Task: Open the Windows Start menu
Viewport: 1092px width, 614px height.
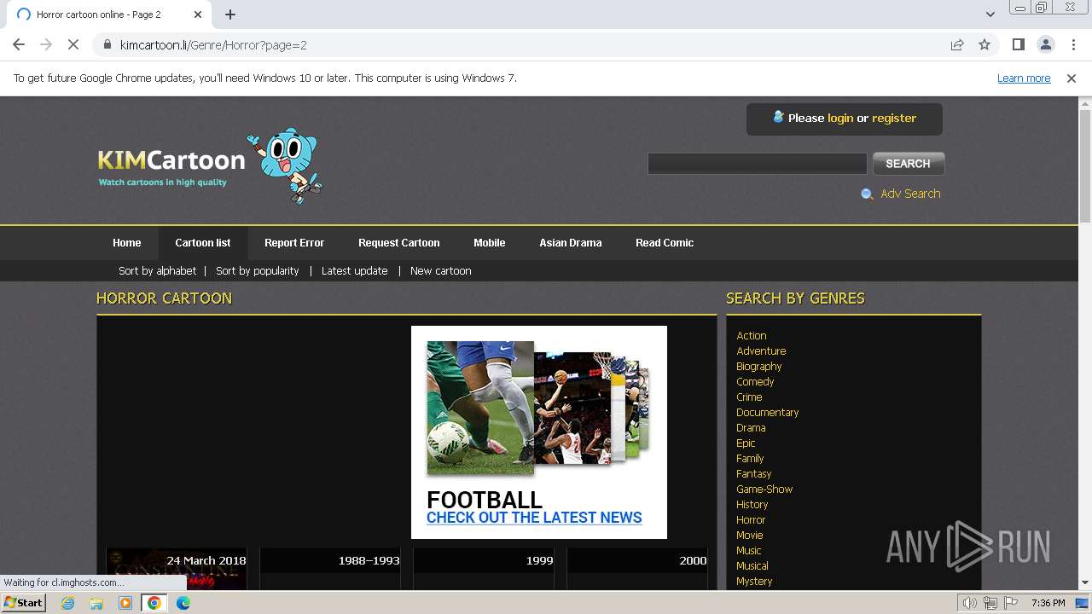Action: pos(24,603)
